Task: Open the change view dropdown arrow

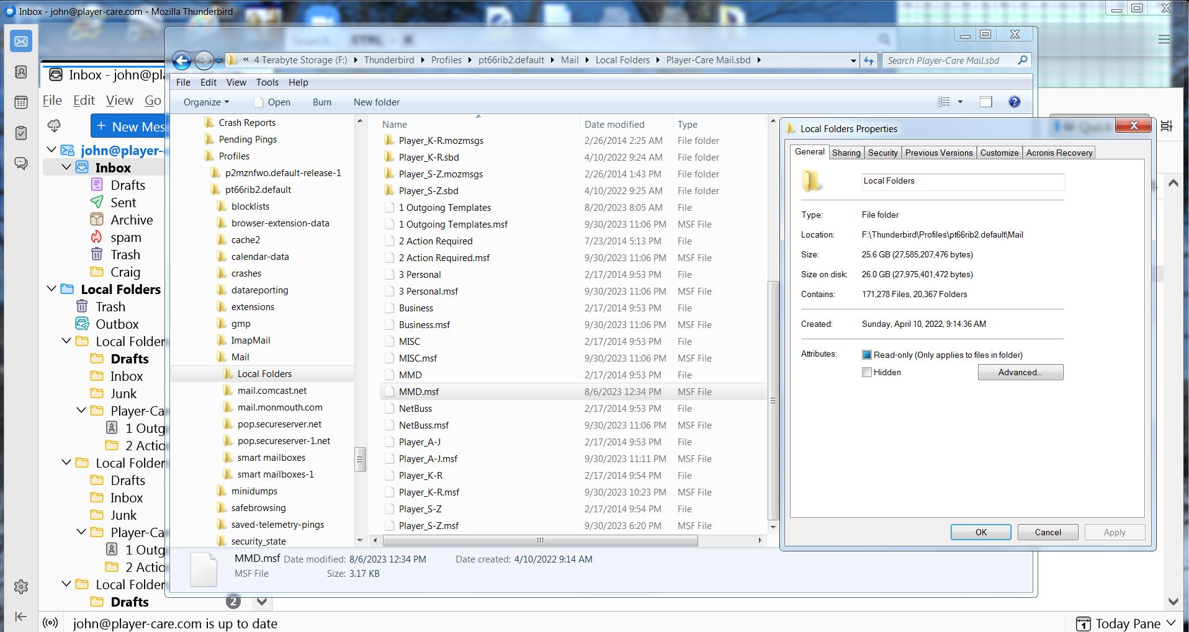Action: 960,102
